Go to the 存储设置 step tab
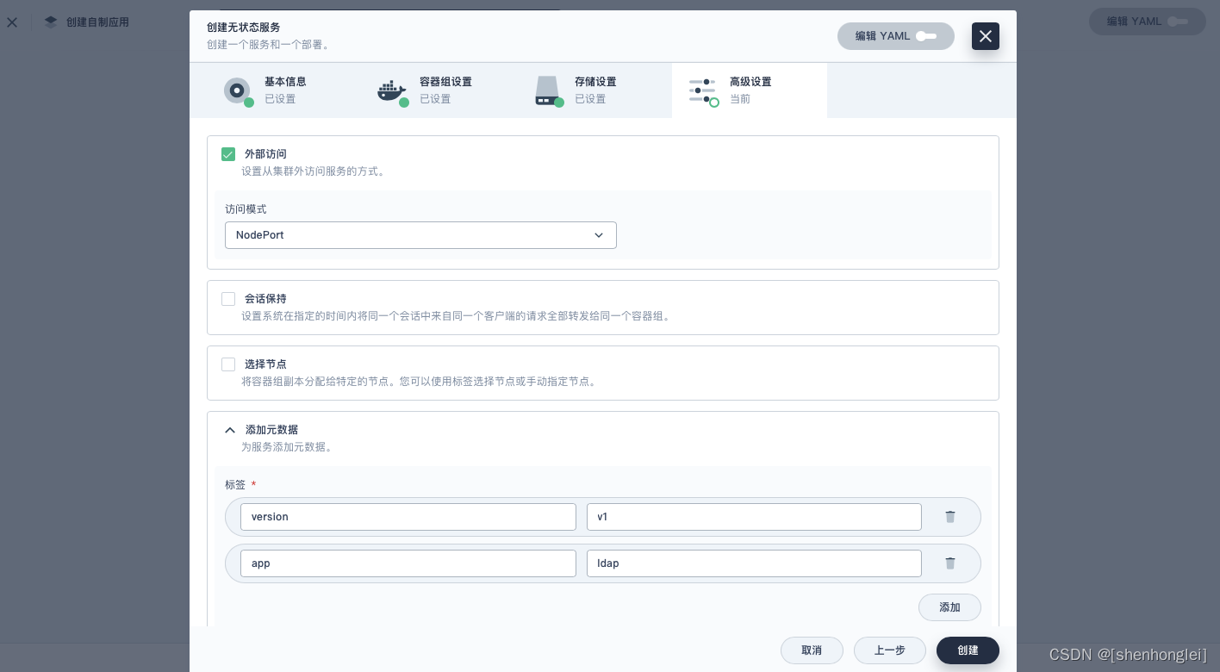Screen dimensions: 1220x672 pyautogui.click(x=577, y=90)
